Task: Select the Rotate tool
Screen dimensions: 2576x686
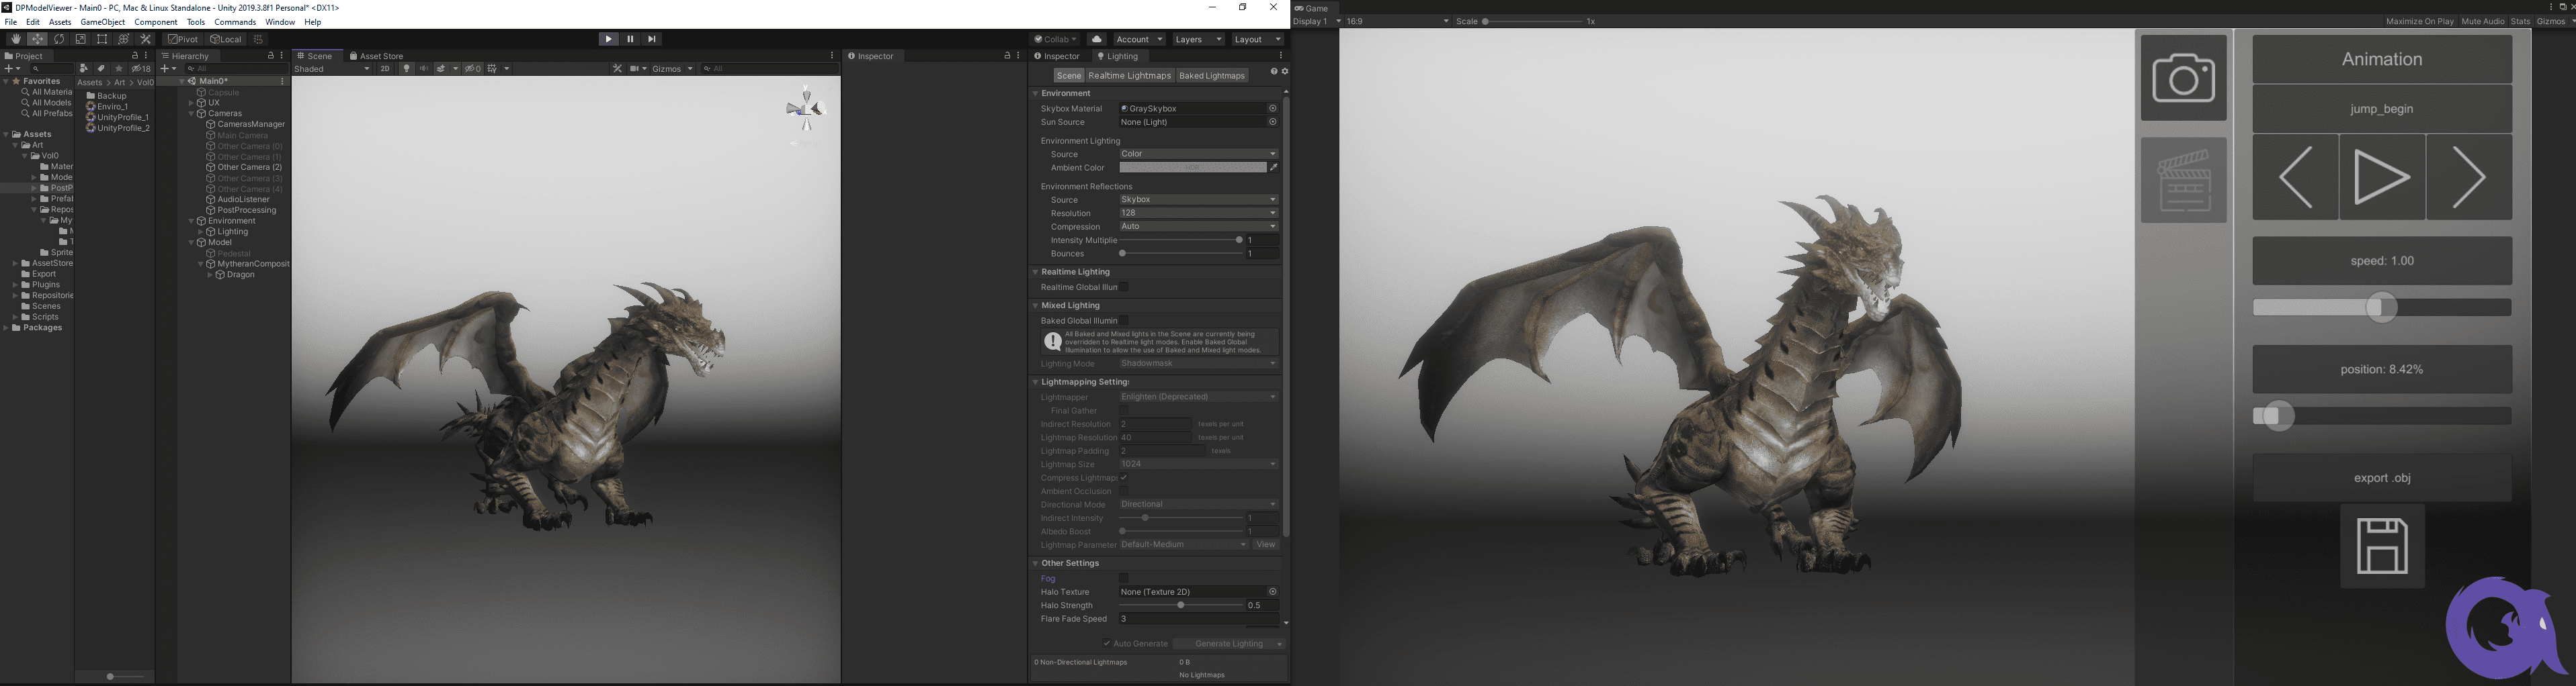Action: 59,39
